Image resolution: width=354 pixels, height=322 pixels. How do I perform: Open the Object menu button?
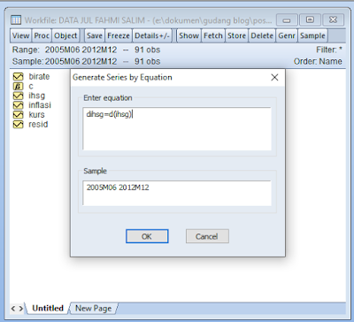(65, 35)
